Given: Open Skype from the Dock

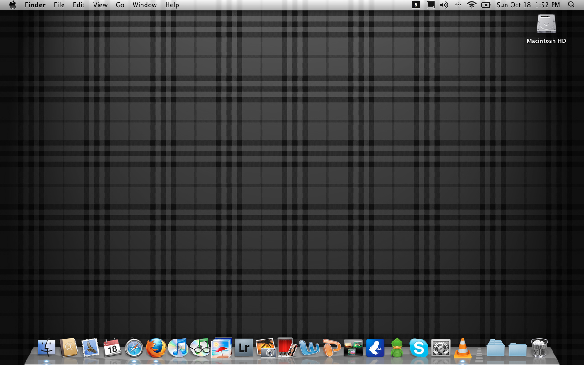Looking at the screenshot, I should 419,348.
